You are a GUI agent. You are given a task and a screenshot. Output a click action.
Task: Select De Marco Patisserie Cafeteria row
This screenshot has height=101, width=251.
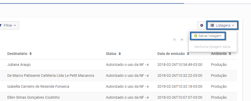(x=118, y=75)
